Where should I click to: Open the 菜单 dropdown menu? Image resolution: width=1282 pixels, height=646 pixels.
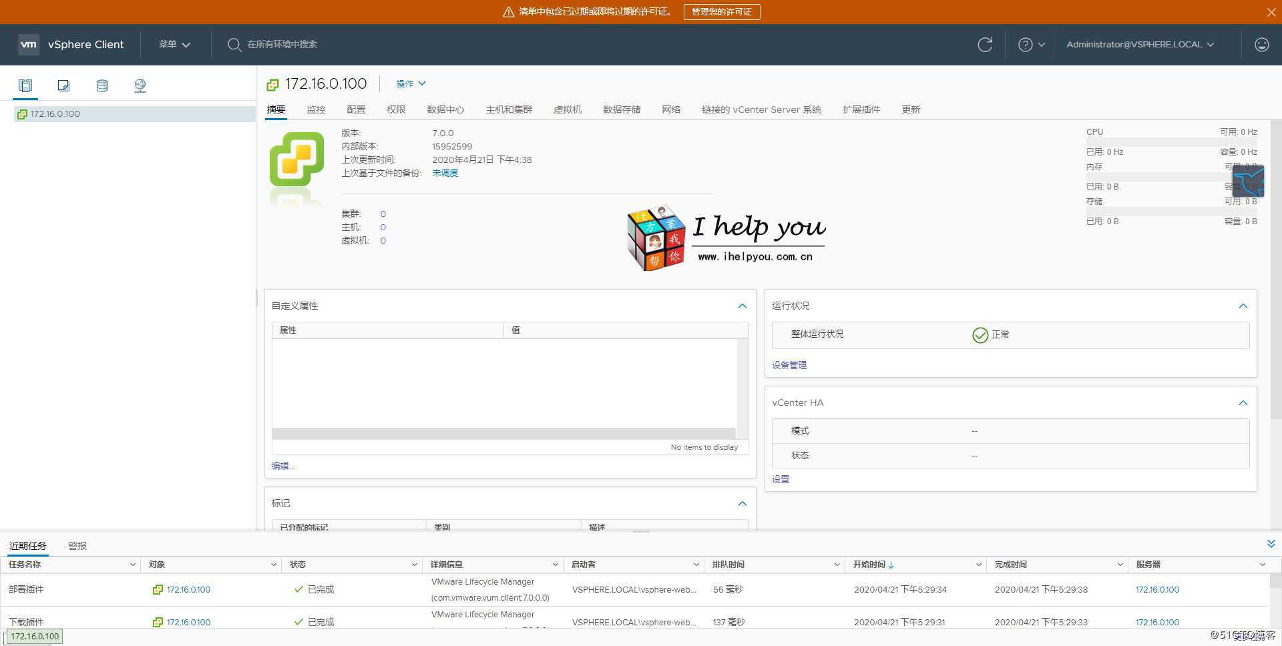click(x=174, y=45)
